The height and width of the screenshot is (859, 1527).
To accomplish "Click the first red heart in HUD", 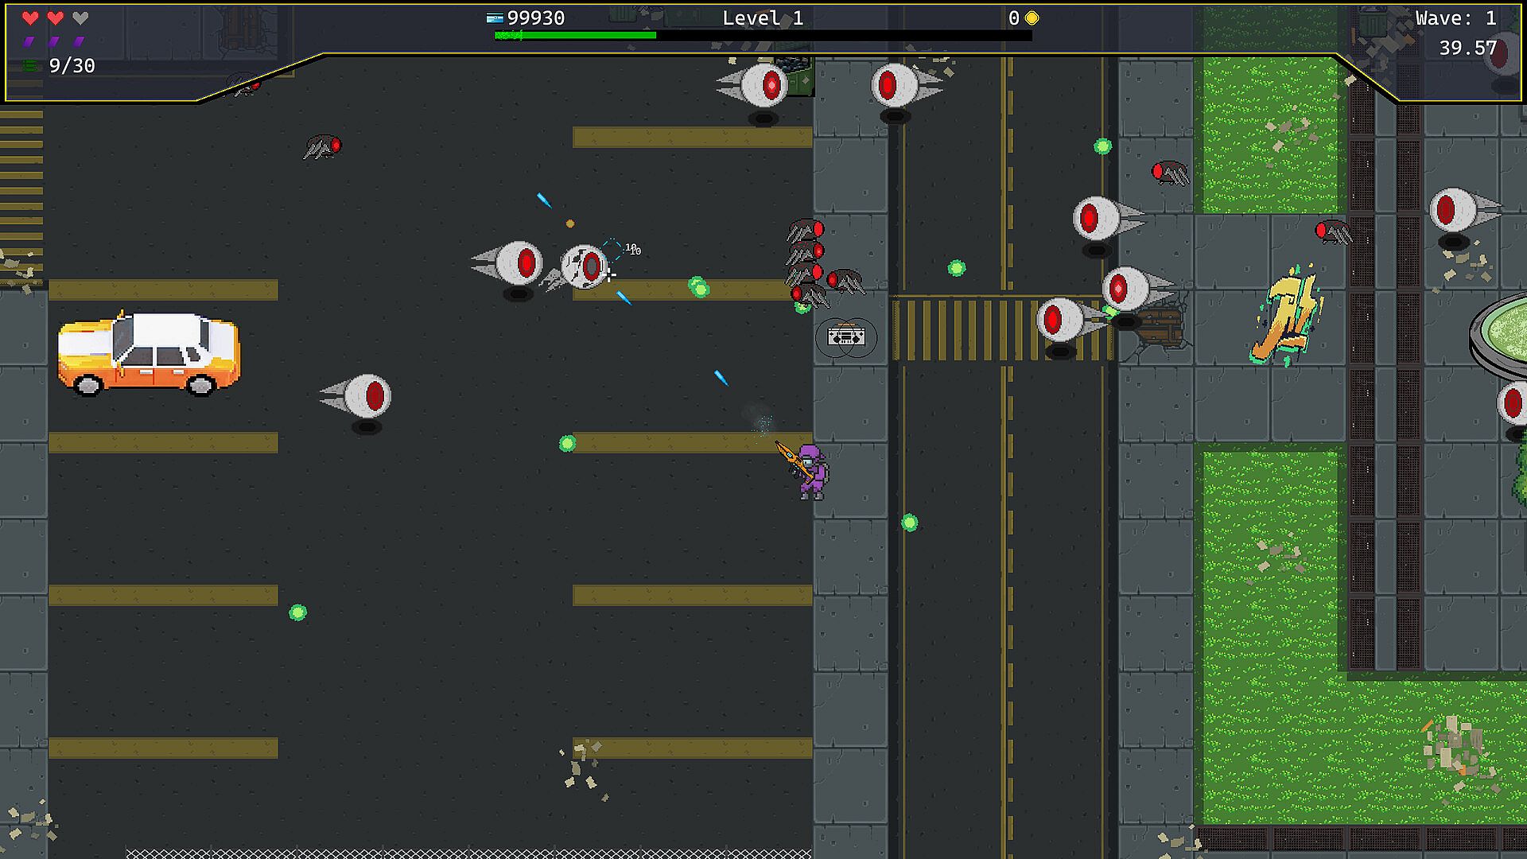I will 30,17.
